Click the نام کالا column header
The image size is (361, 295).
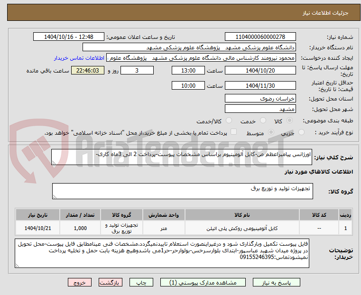[x=242, y=215]
